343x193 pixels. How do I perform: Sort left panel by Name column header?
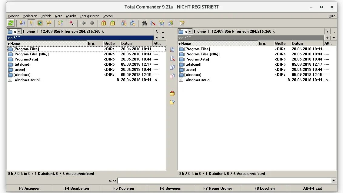click(47, 44)
